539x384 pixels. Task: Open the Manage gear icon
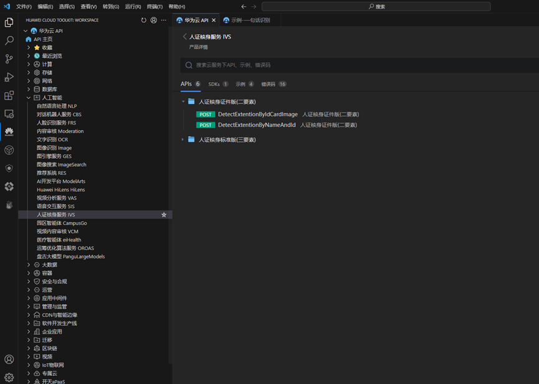(x=9, y=377)
